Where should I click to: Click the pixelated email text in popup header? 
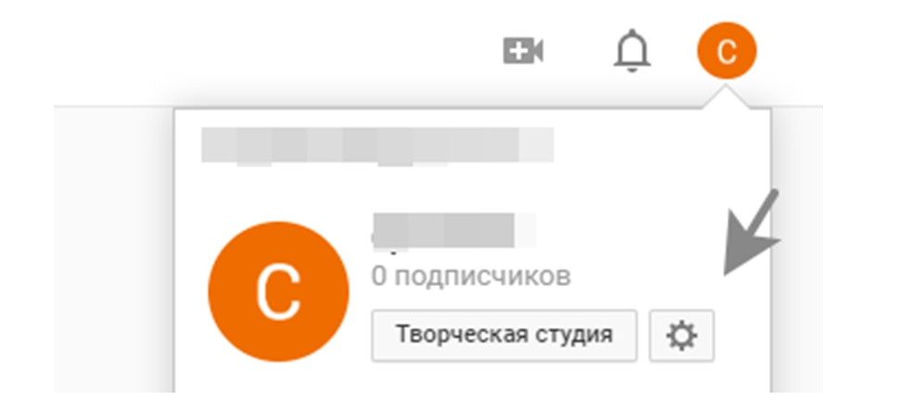[378, 145]
